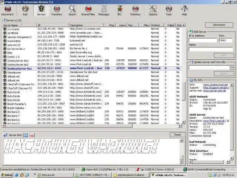Open the Messages window
The height and width of the screenshot is (178, 237).
(104, 10)
